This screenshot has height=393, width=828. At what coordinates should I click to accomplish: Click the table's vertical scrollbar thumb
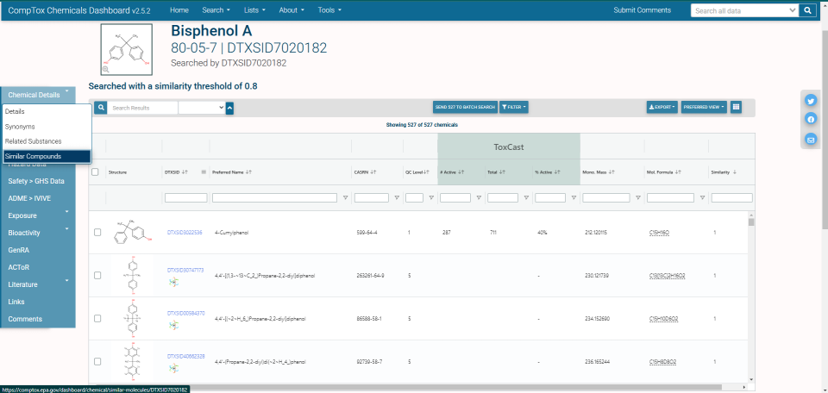point(751,221)
